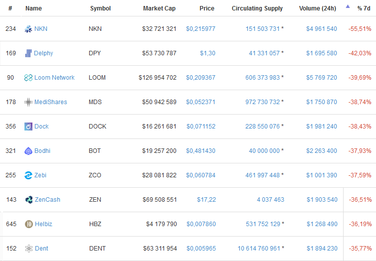Click Delphy price $1,30
Image resolution: width=376 pixels, height=261 pixels.
point(207,53)
